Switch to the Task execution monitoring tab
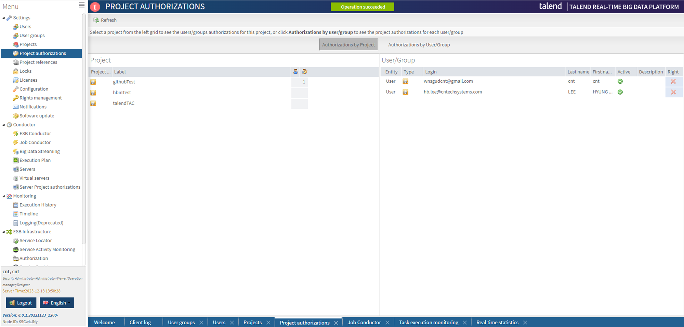Image resolution: width=684 pixels, height=327 pixels. (429, 322)
